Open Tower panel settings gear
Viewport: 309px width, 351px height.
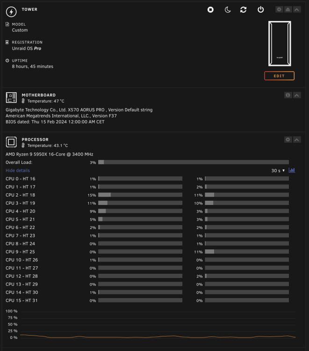pyautogui.click(x=279, y=9)
